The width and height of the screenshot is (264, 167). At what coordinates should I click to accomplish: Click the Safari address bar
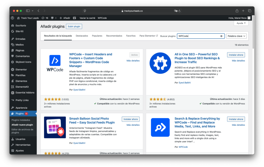132,11
